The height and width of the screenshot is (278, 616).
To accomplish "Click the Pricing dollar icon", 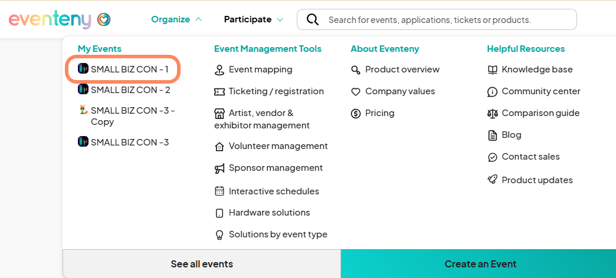I will pos(356,114).
